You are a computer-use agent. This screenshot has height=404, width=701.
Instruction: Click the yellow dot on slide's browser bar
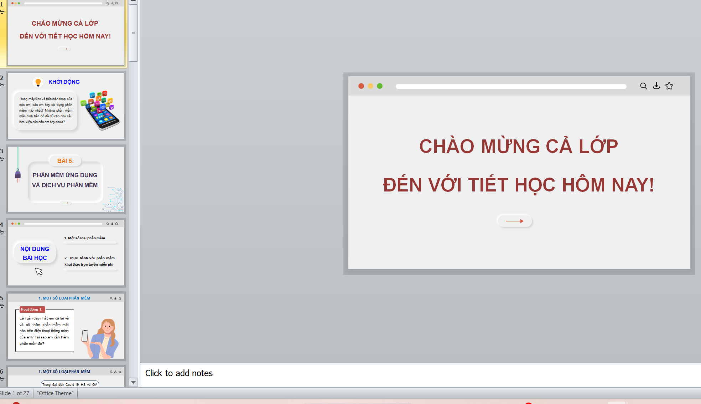[370, 86]
